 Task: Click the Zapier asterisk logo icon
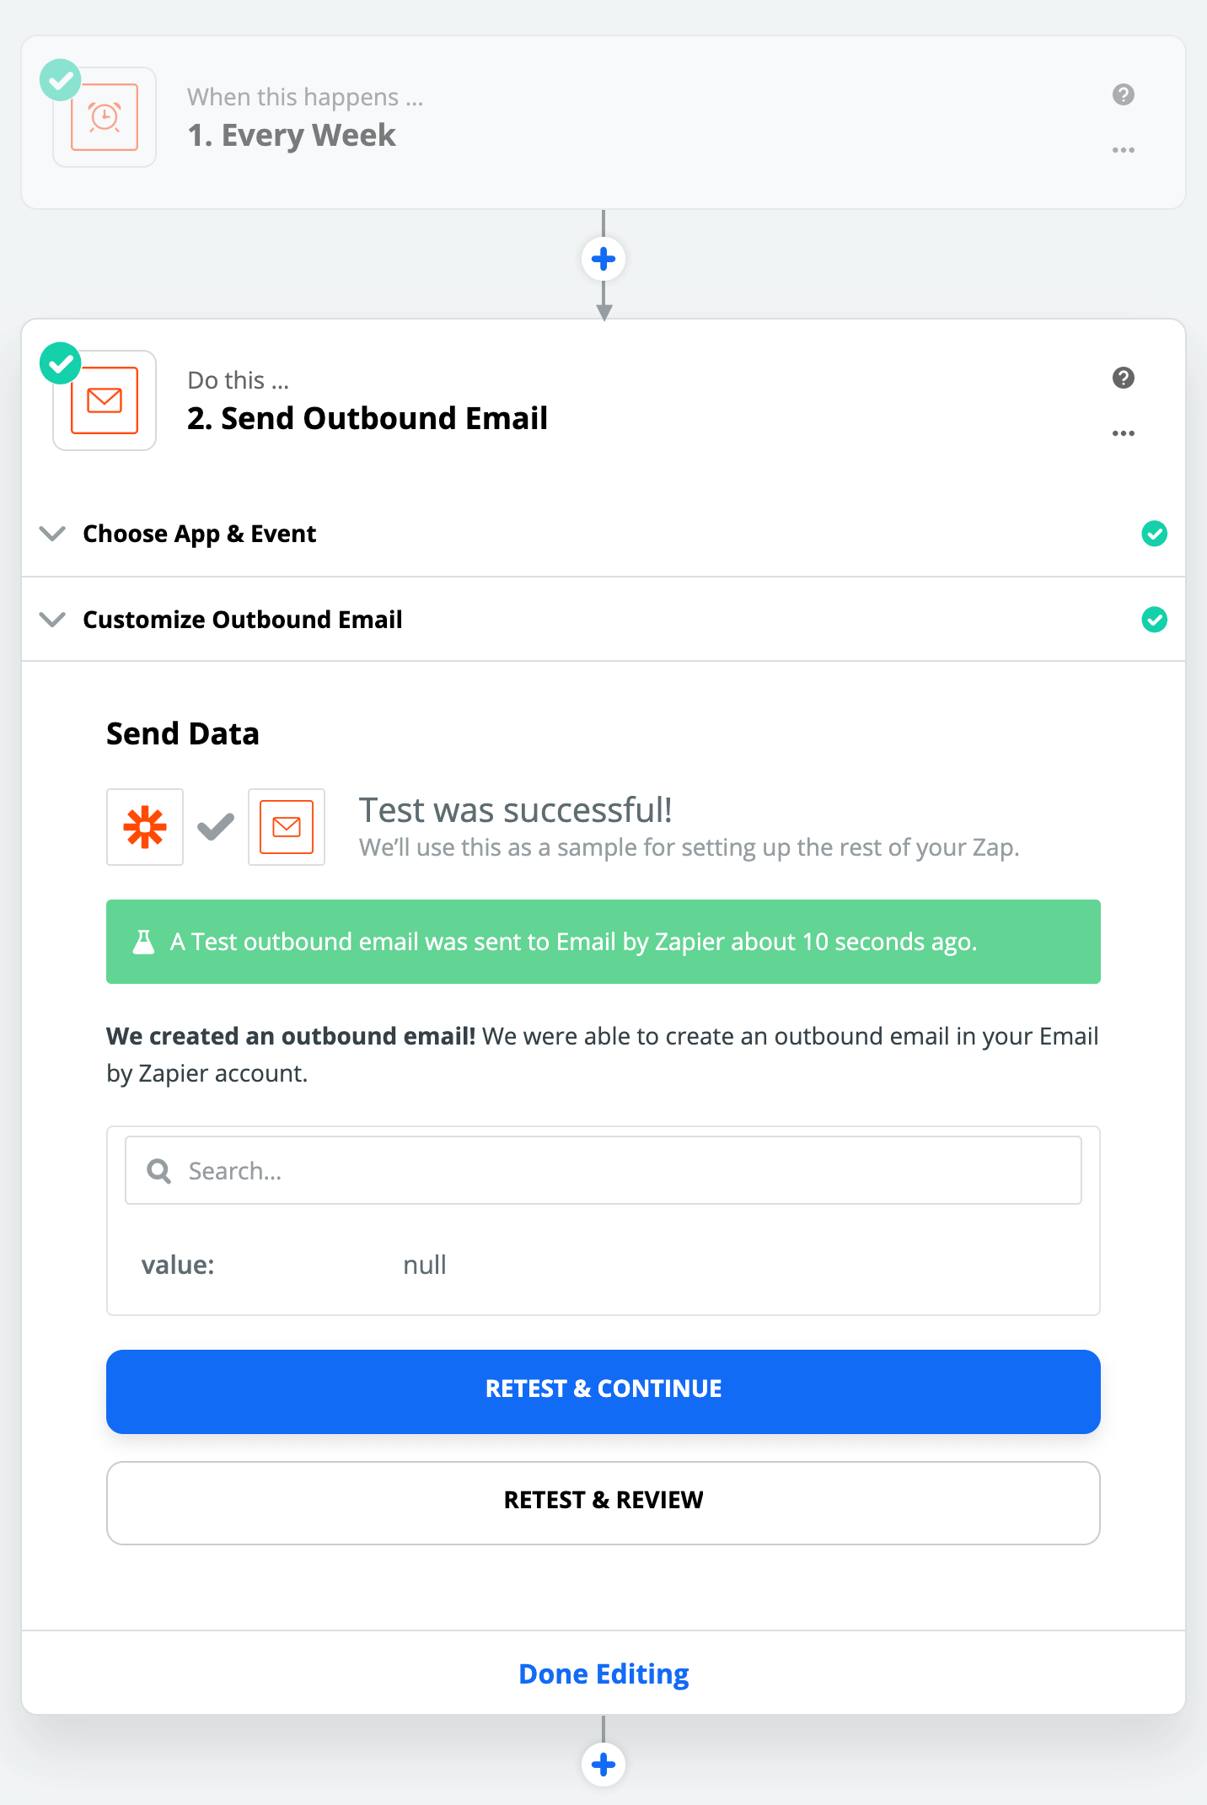click(x=145, y=827)
